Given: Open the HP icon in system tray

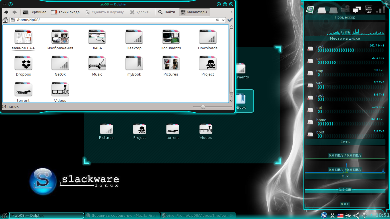Looking at the screenshot, I should tap(324, 215).
